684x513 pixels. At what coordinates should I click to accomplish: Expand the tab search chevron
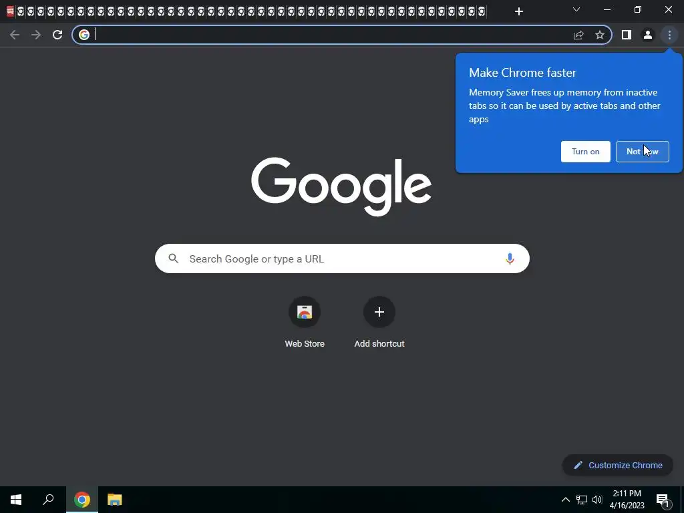click(x=576, y=9)
